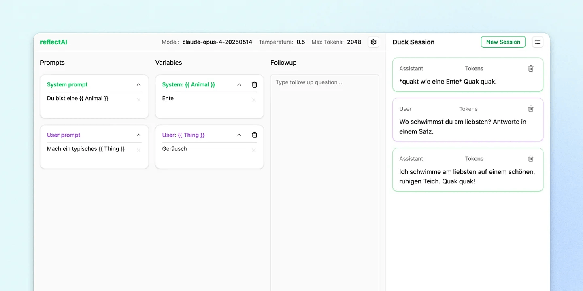Screen dimensions: 583x291
Task: Delete the User Thing variable
Action: tap(254, 135)
